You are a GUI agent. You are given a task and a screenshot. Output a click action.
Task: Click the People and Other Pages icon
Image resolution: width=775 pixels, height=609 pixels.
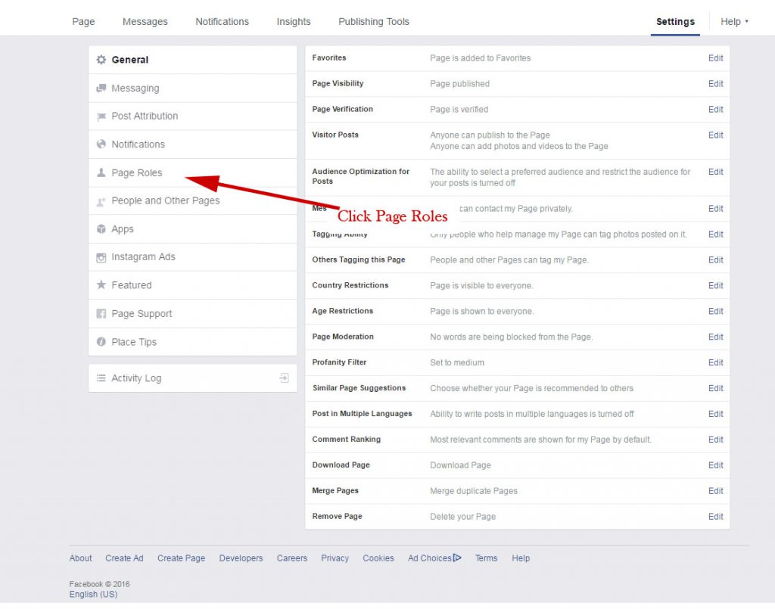click(x=101, y=201)
